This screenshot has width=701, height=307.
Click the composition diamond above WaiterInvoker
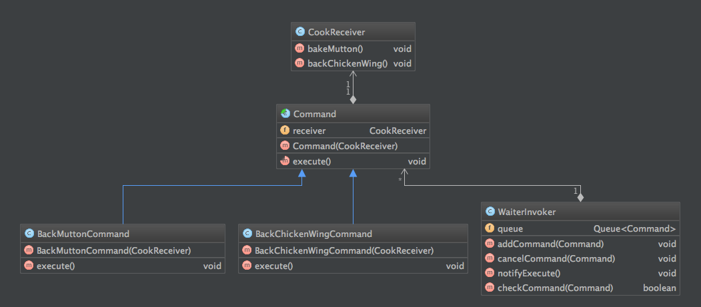click(x=581, y=197)
